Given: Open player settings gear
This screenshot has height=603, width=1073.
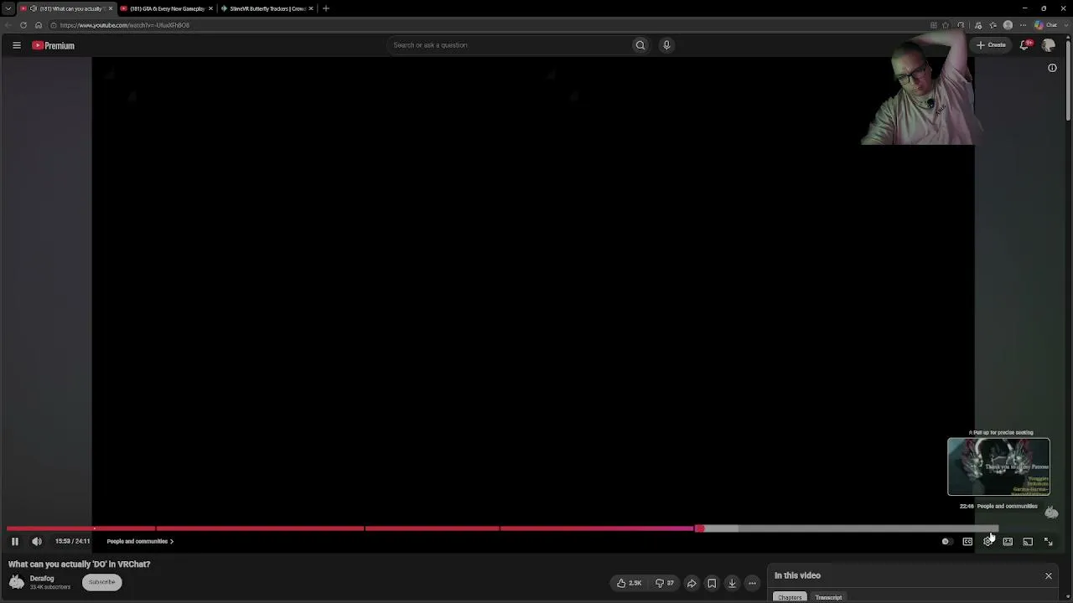Looking at the screenshot, I should 987,542.
